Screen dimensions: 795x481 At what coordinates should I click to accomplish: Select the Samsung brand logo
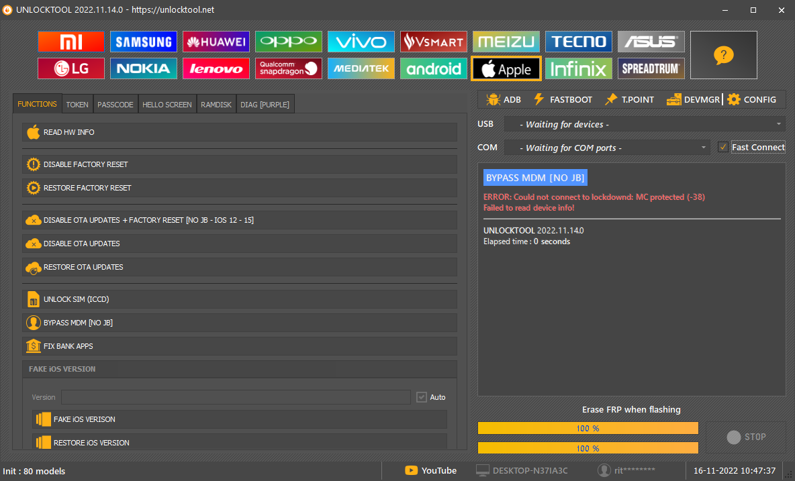[144, 42]
